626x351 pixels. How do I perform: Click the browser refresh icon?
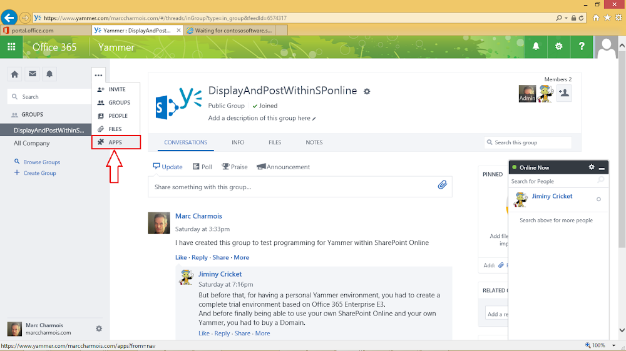coord(582,18)
